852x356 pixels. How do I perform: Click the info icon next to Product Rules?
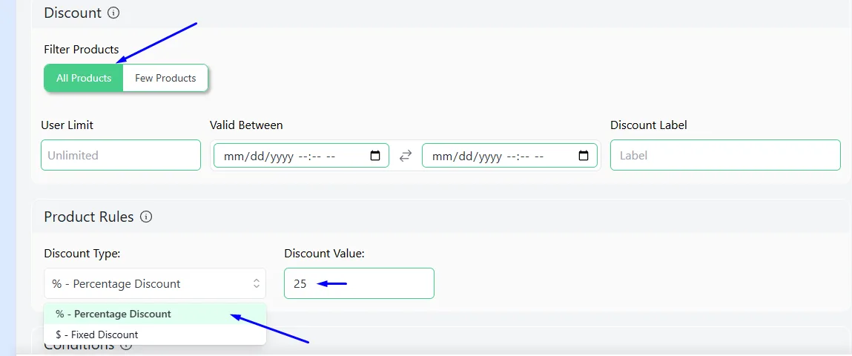[146, 217]
